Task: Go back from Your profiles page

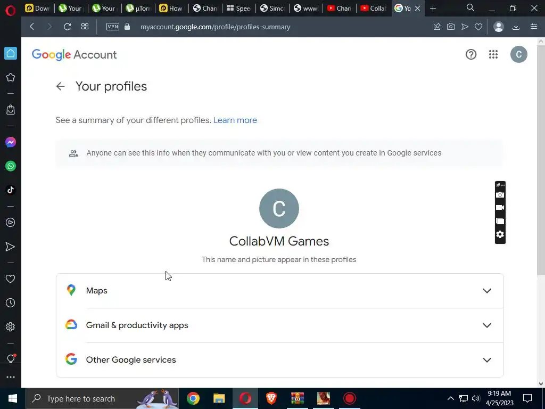Action: point(61,86)
